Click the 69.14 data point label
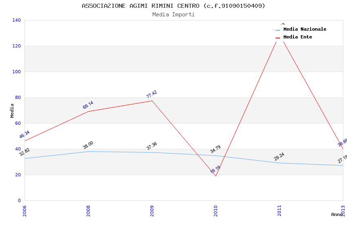The image size is (347, 225). click(x=88, y=105)
